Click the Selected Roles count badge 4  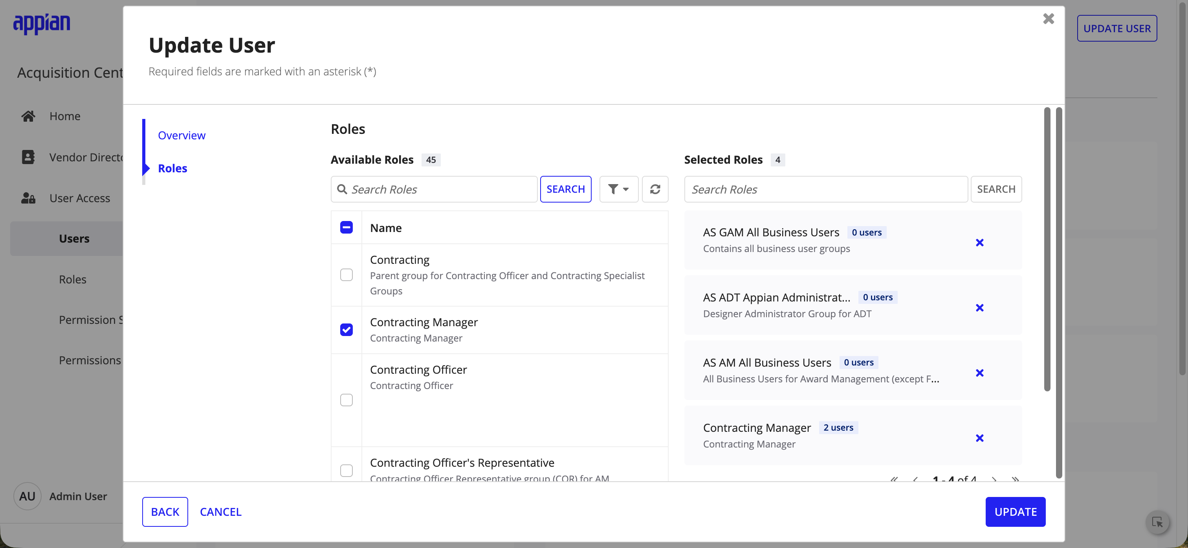(777, 160)
